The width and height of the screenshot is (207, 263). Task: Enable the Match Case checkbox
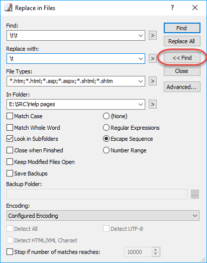point(10,116)
